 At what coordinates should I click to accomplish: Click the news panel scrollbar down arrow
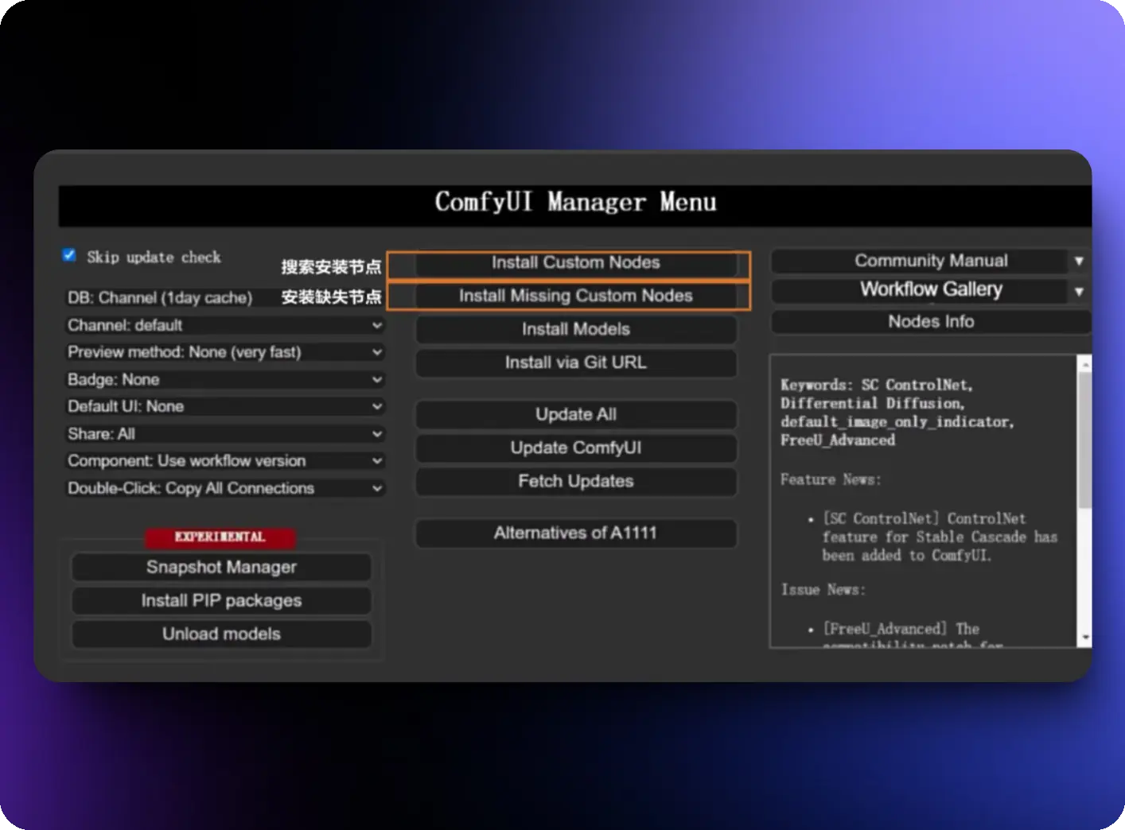coord(1084,638)
